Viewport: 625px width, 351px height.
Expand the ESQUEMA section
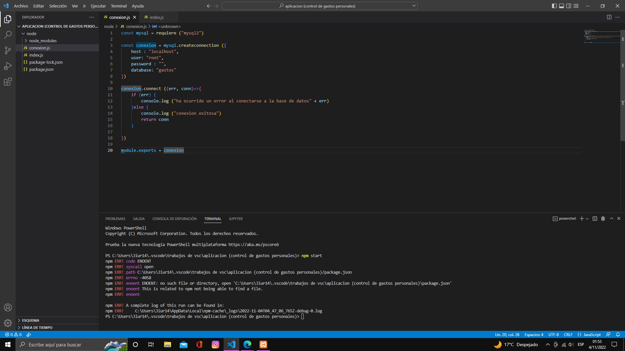point(31,320)
